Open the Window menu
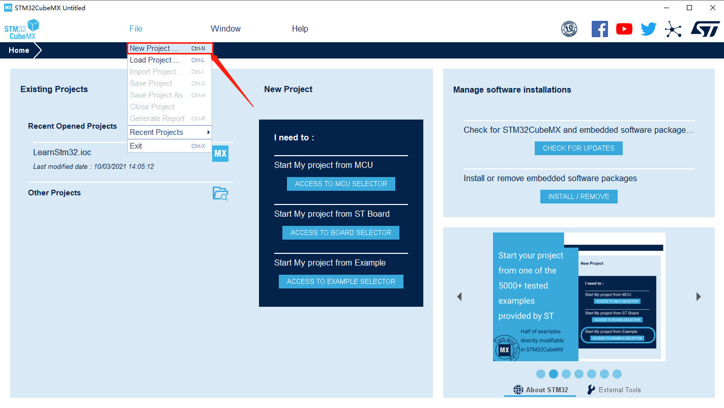 coord(226,29)
